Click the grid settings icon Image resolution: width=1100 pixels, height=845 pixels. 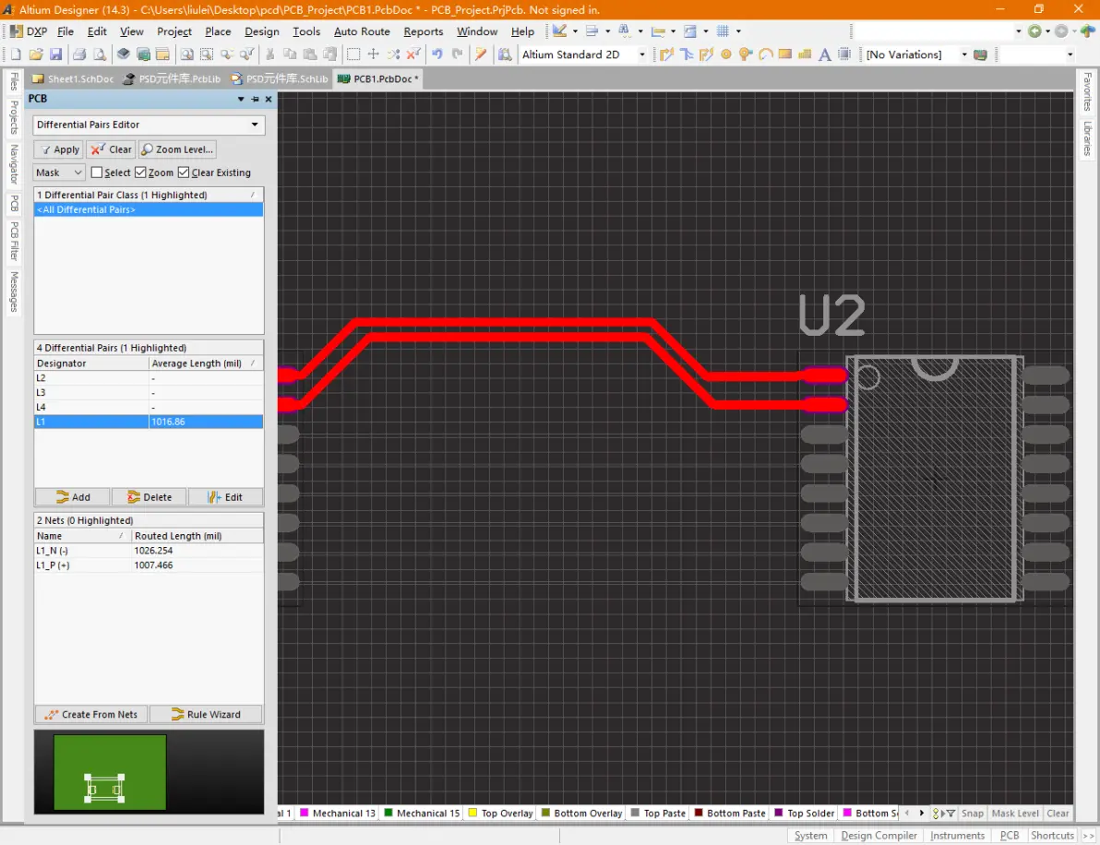[723, 31]
